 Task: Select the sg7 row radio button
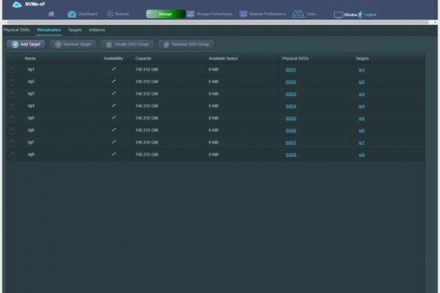13,143
